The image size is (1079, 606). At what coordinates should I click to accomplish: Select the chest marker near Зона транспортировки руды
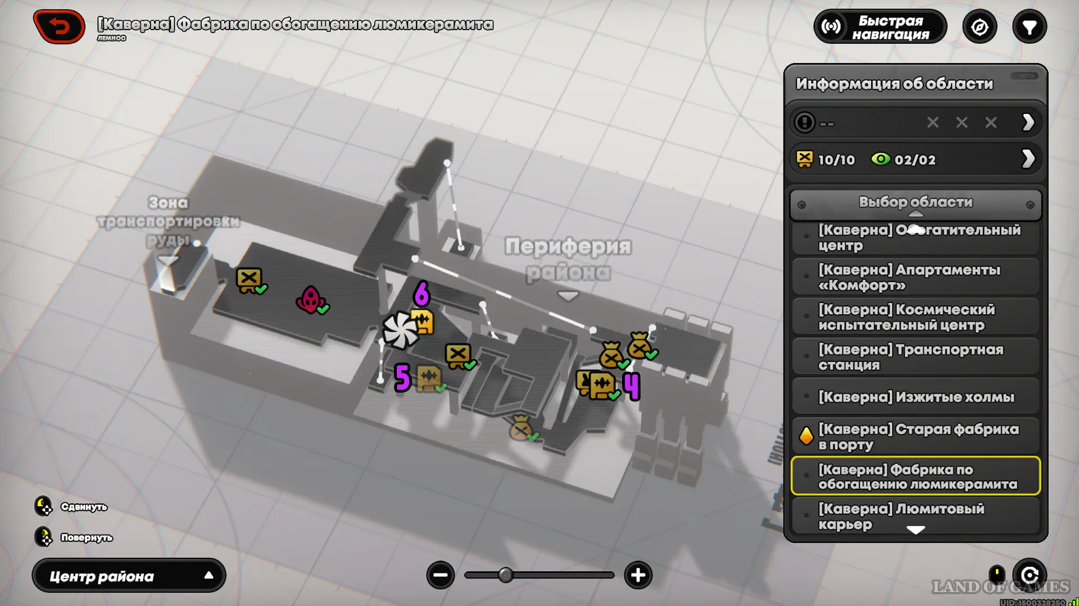pos(249,279)
